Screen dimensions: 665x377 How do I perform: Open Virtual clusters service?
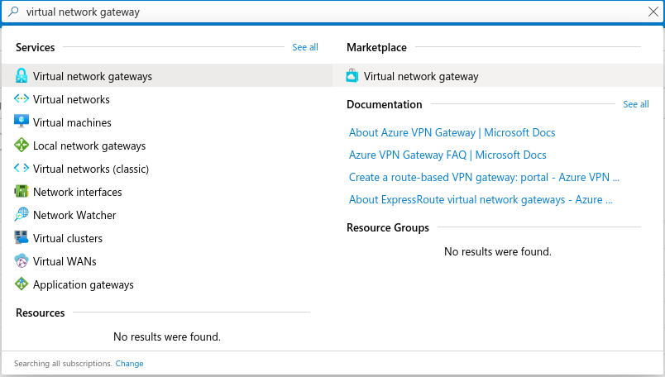tap(167, 238)
